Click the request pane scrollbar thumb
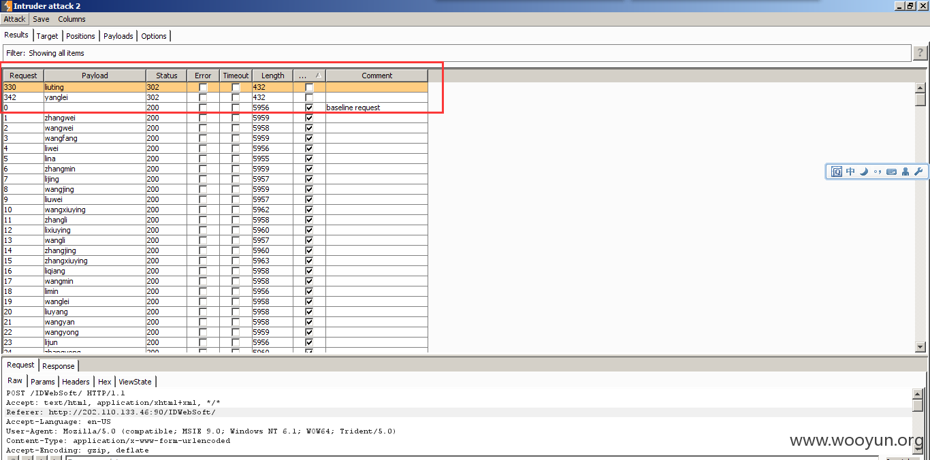 pyautogui.click(x=918, y=406)
